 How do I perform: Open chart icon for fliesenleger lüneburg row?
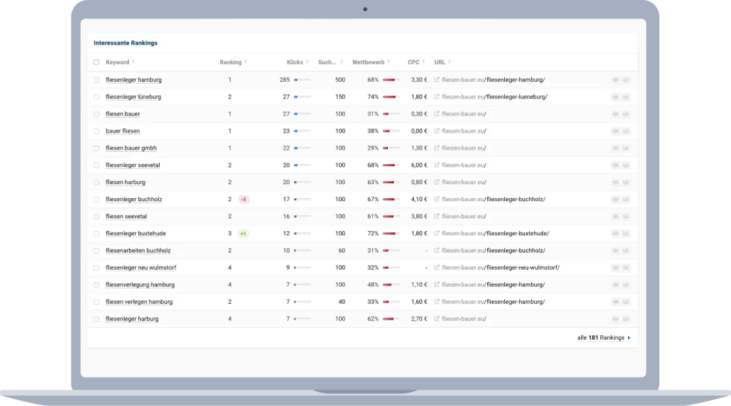coord(627,97)
